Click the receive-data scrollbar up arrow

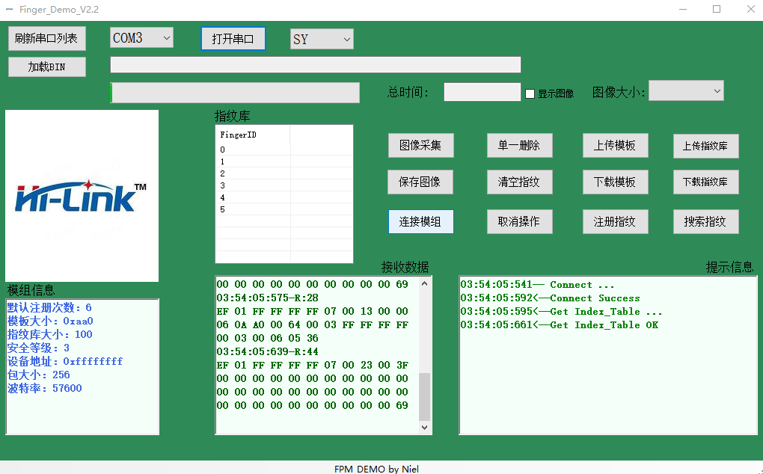[x=424, y=283]
